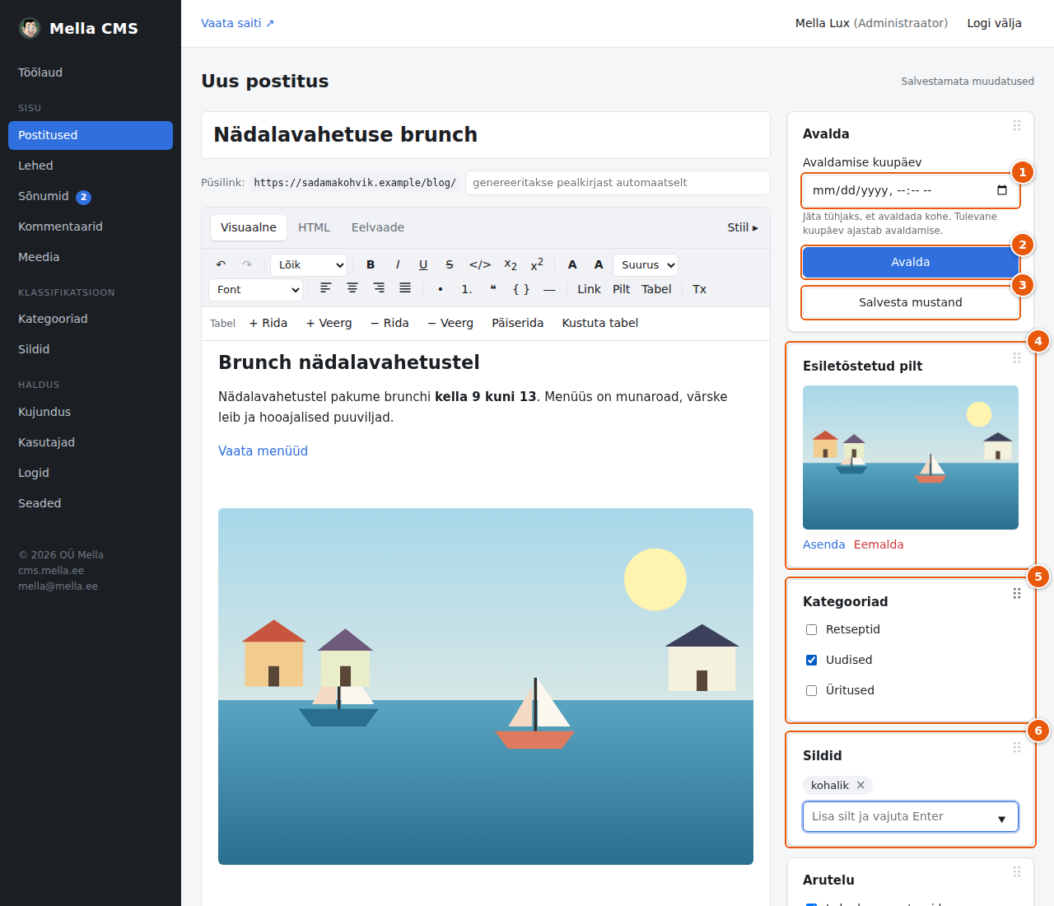Screen dimensions: 1054x906
Task: Clear formatting with Tx button
Action: [x=699, y=289]
